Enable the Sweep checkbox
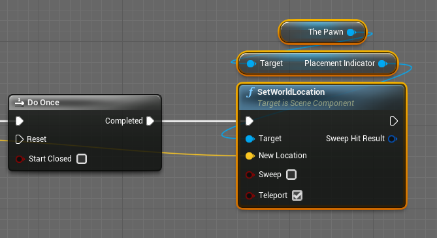437x238 pixels. 291,175
